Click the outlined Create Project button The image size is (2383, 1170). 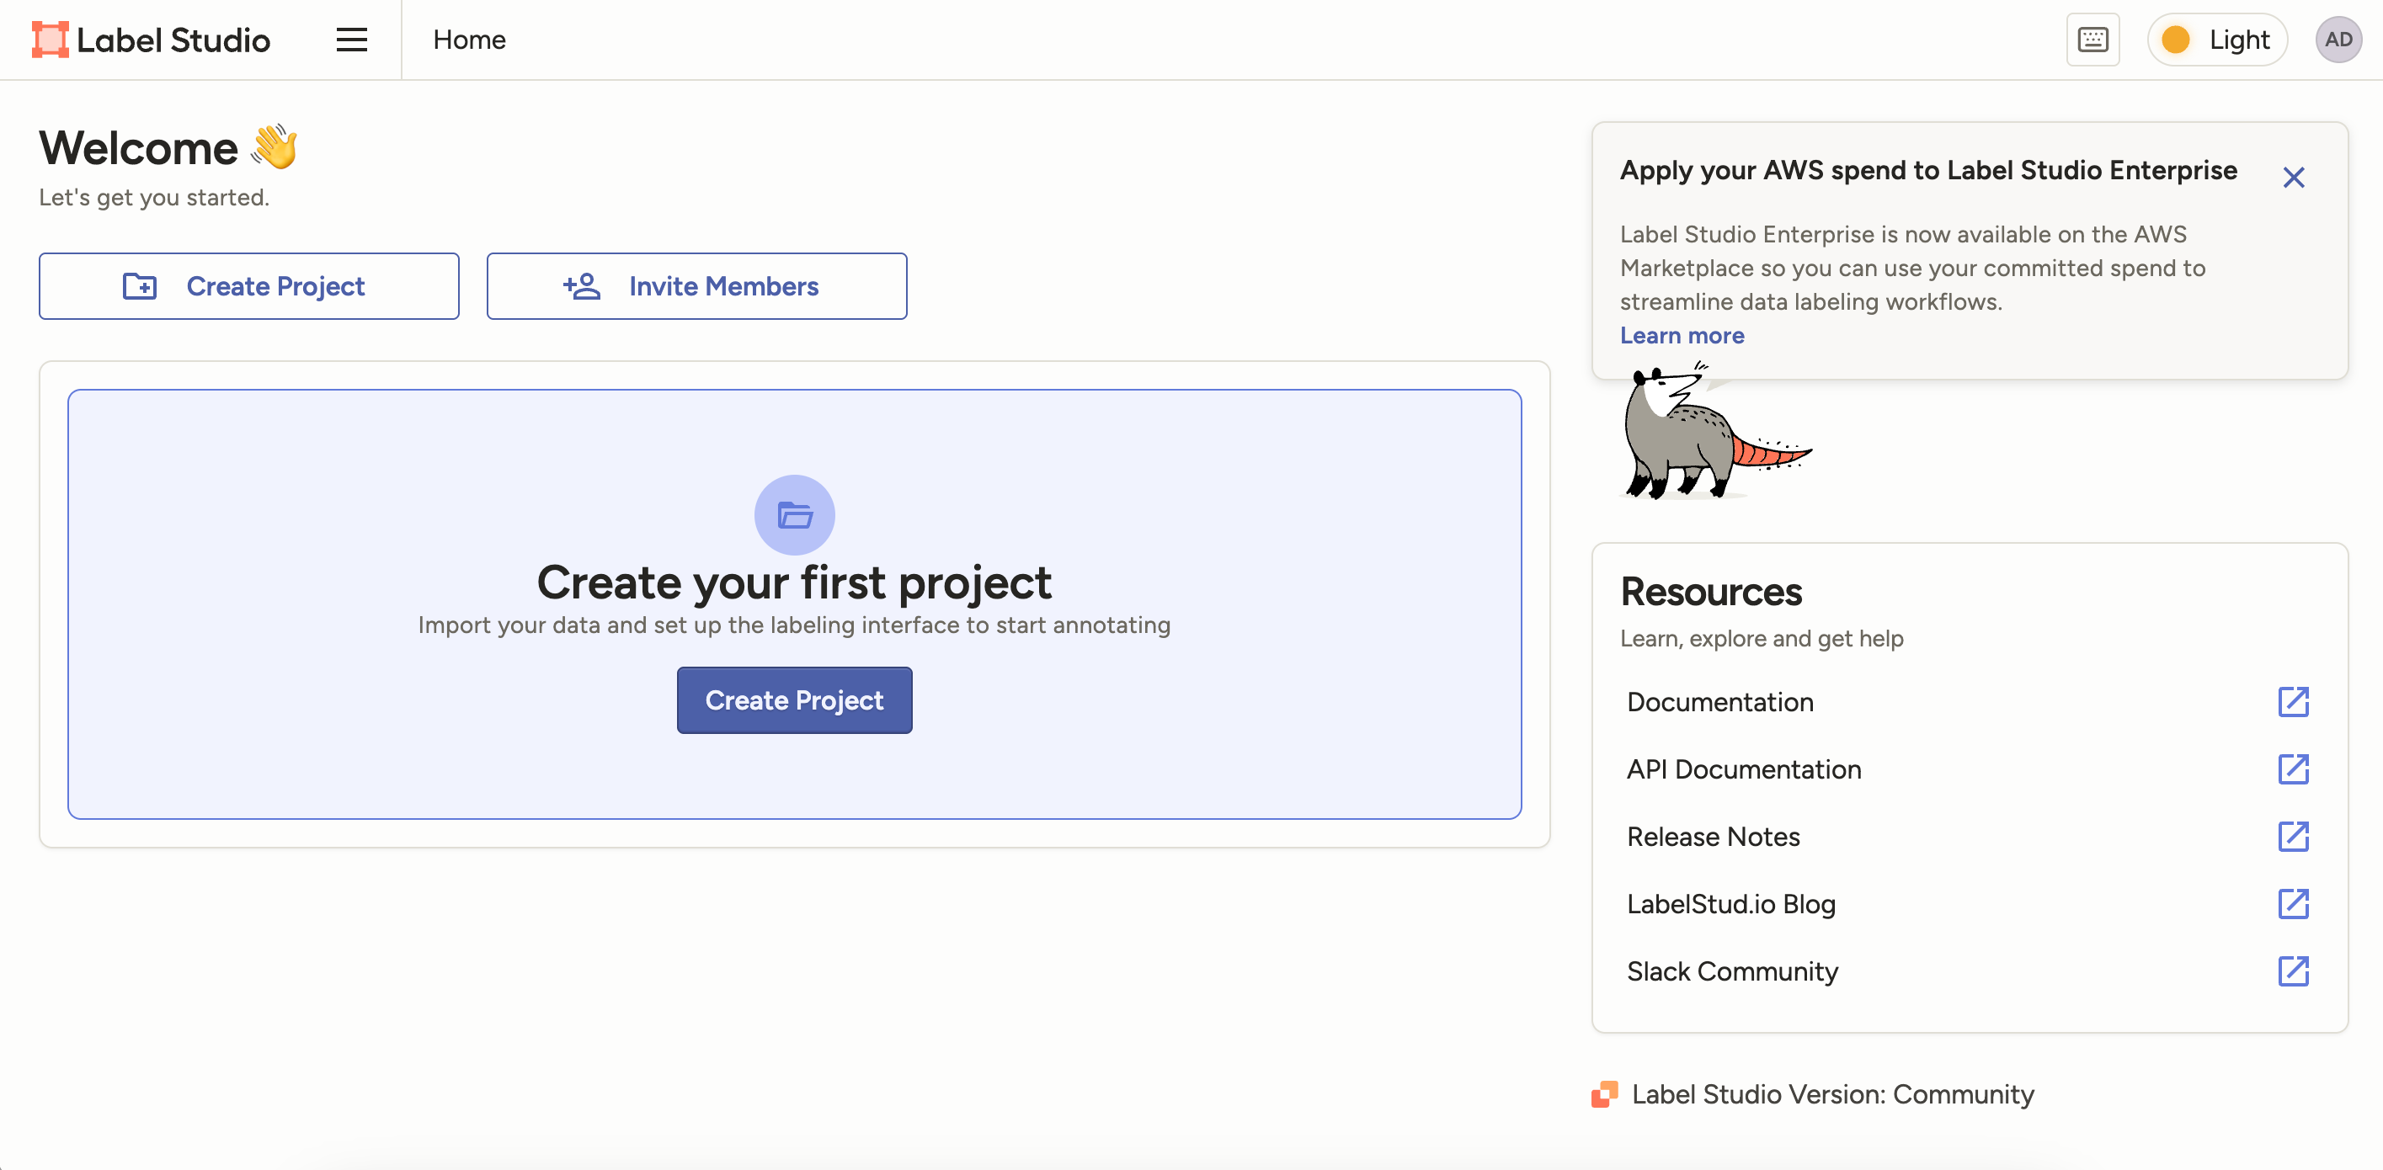249,286
